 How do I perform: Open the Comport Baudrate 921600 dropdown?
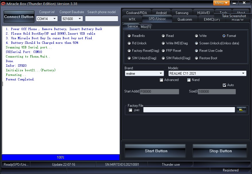point(72,19)
